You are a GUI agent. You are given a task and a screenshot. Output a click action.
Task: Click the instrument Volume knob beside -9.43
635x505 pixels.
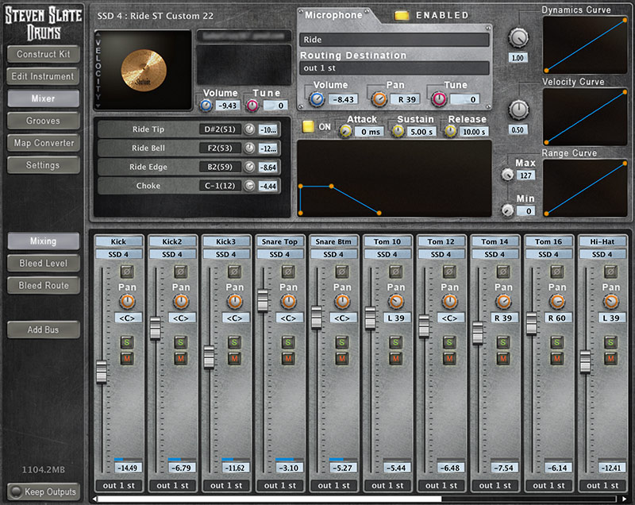[206, 106]
